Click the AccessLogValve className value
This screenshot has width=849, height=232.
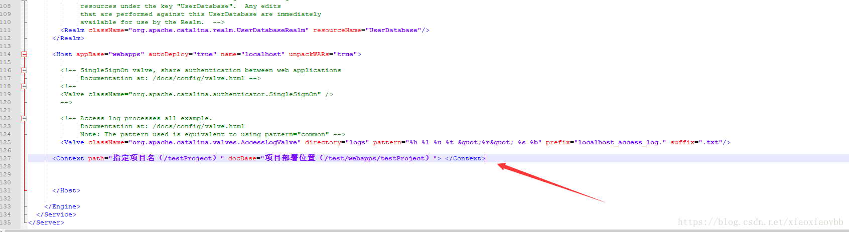point(215,142)
